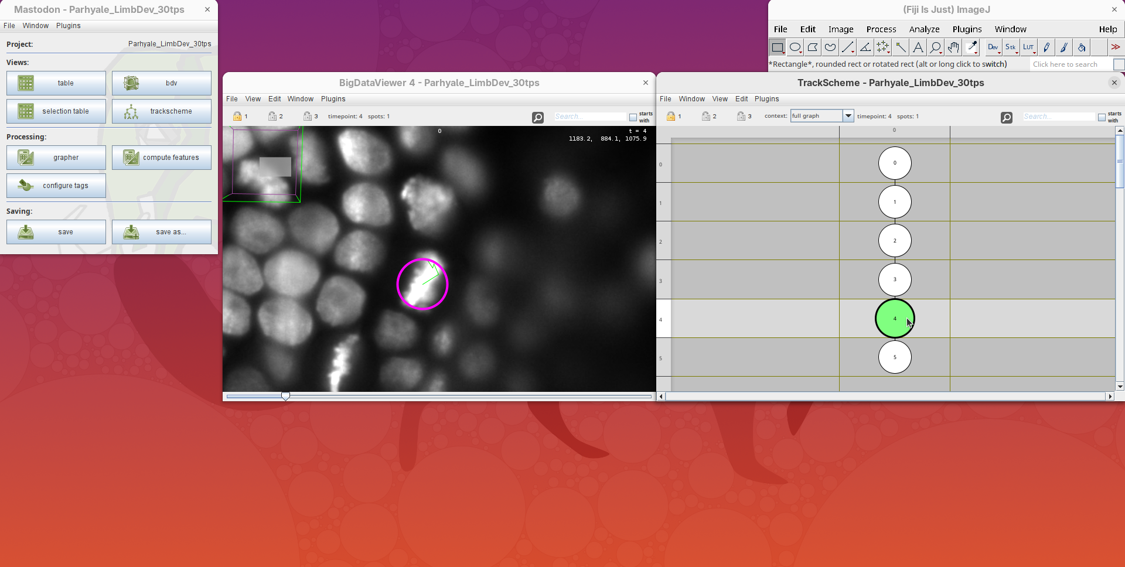Activate the Flood Fill bucket tool
The width and height of the screenshot is (1125, 567).
1082,47
